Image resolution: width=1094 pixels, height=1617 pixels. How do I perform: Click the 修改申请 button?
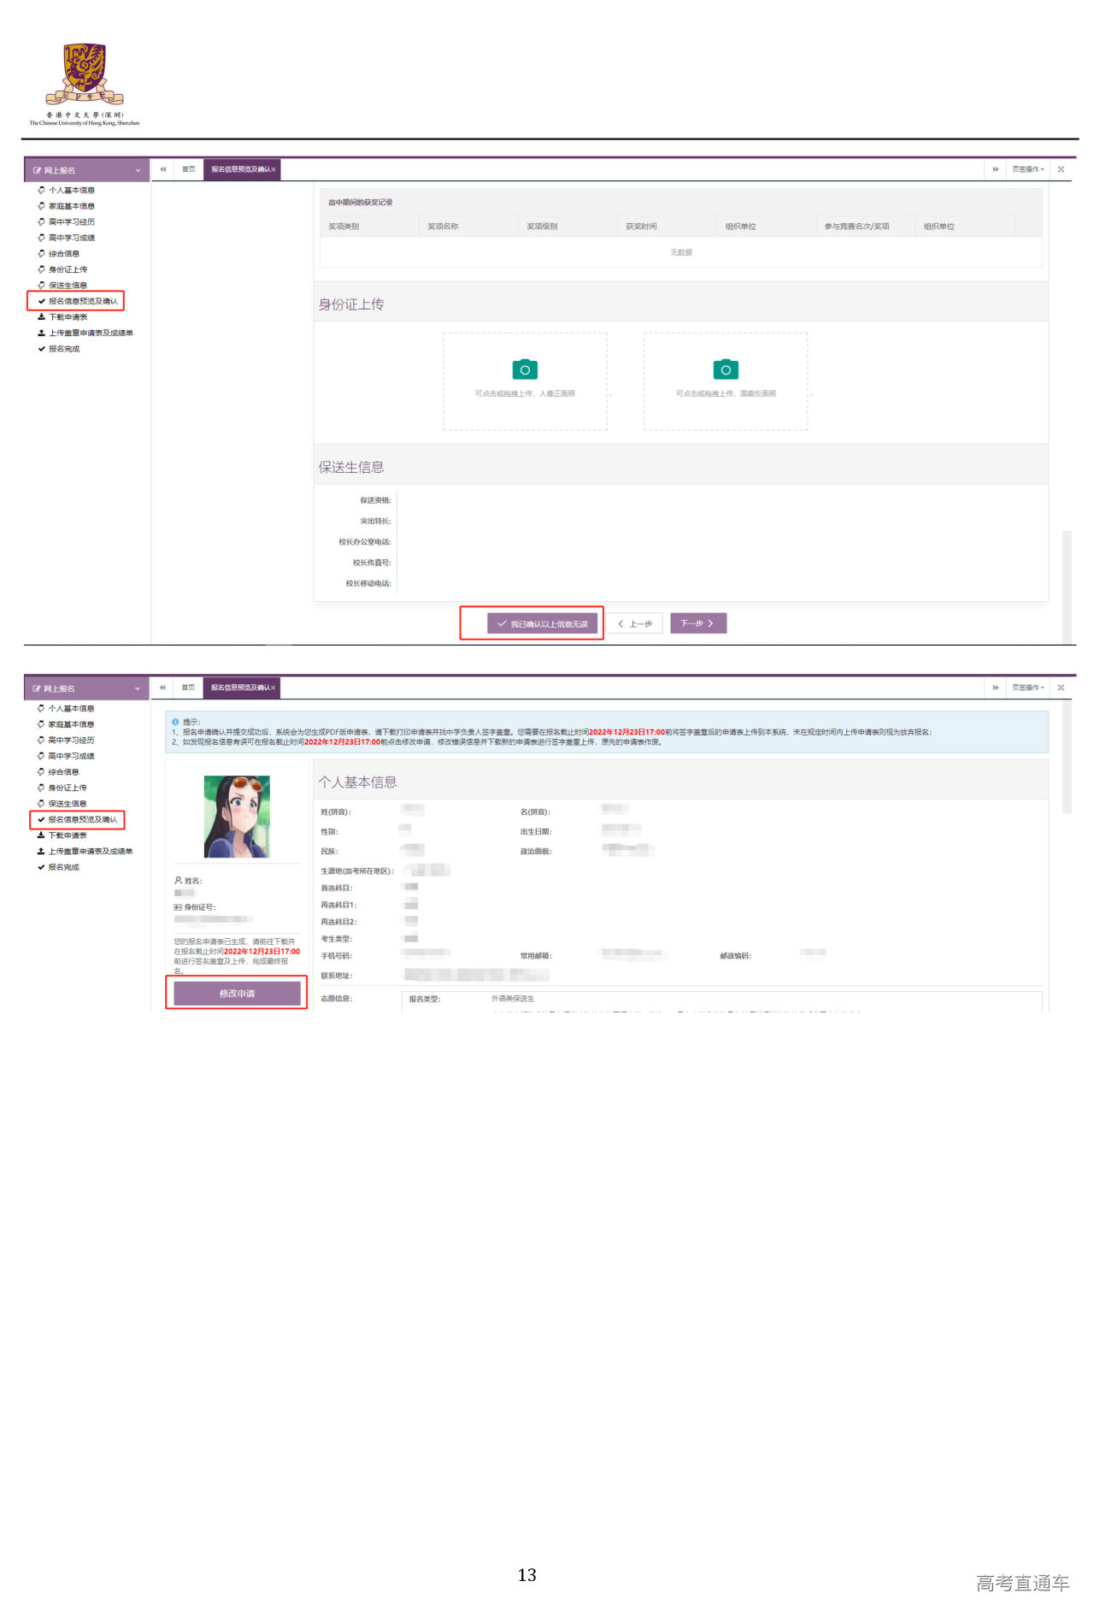pos(237,993)
